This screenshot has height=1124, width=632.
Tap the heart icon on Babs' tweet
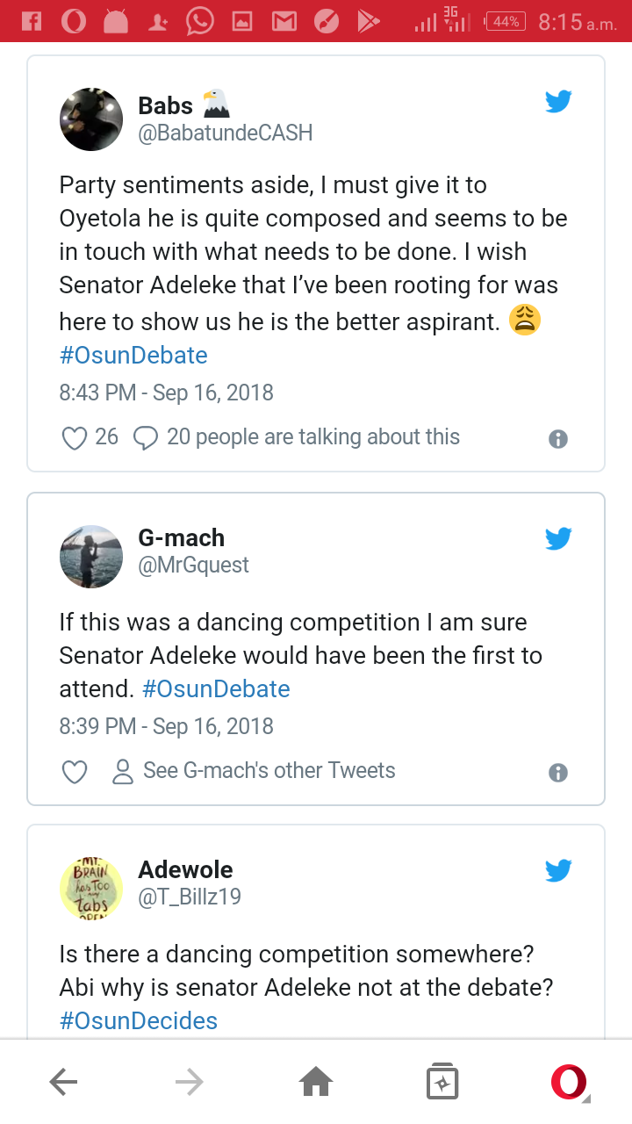(x=75, y=437)
